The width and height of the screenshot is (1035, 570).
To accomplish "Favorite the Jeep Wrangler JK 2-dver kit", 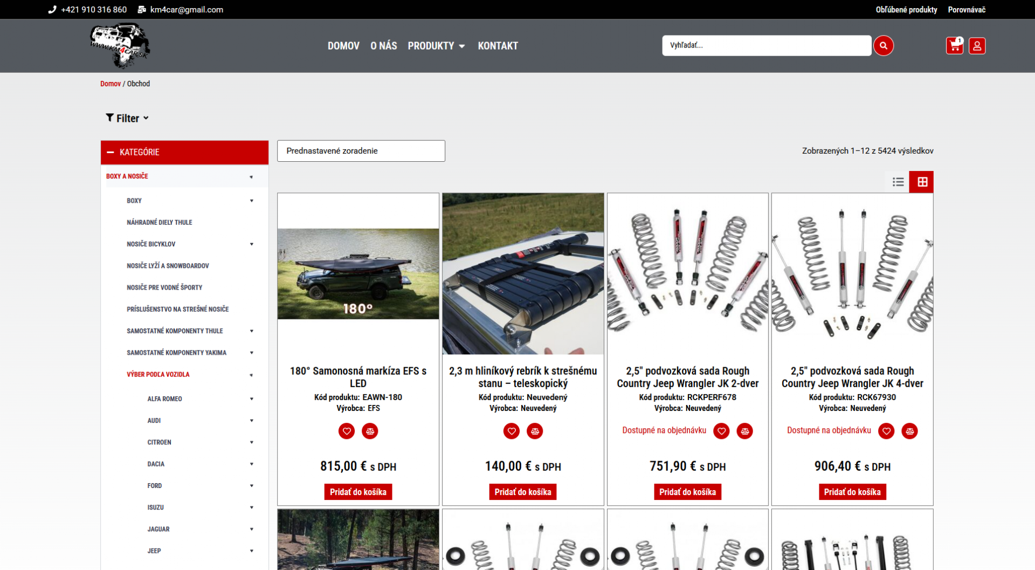I will point(721,431).
